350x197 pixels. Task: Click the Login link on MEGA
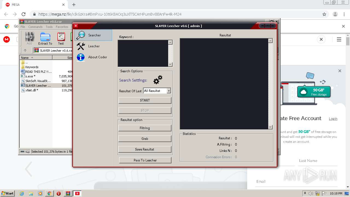[x=333, y=118]
